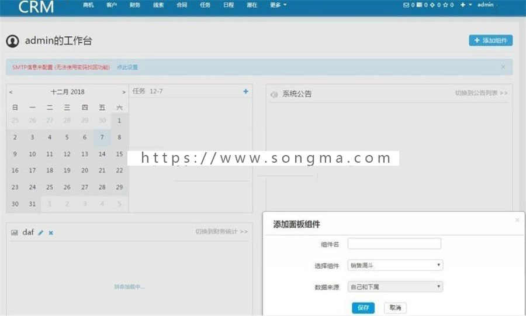Open the 客户 menu item
526x316 pixels.
click(112, 5)
